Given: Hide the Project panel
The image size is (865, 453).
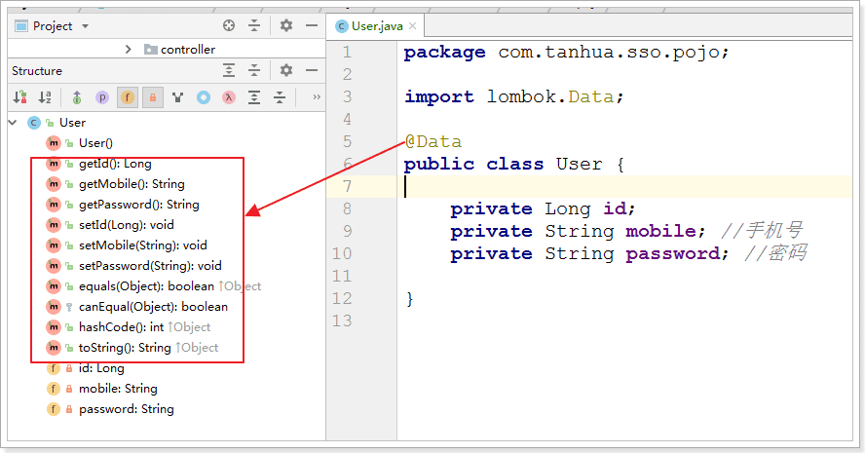Looking at the screenshot, I should [x=312, y=25].
